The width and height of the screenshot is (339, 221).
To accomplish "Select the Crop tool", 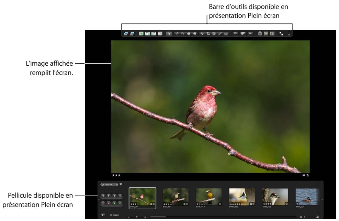I will click(208, 34).
